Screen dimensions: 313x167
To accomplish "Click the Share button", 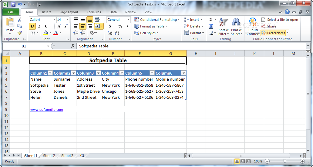I will [x=269, y=26].
